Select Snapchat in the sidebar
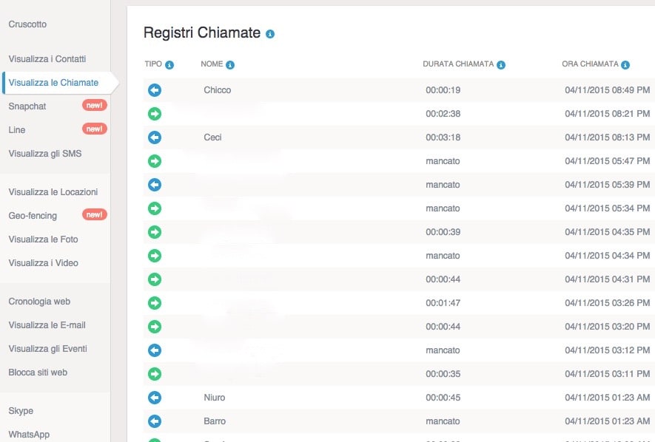This screenshot has height=442, width=655. click(27, 106)
